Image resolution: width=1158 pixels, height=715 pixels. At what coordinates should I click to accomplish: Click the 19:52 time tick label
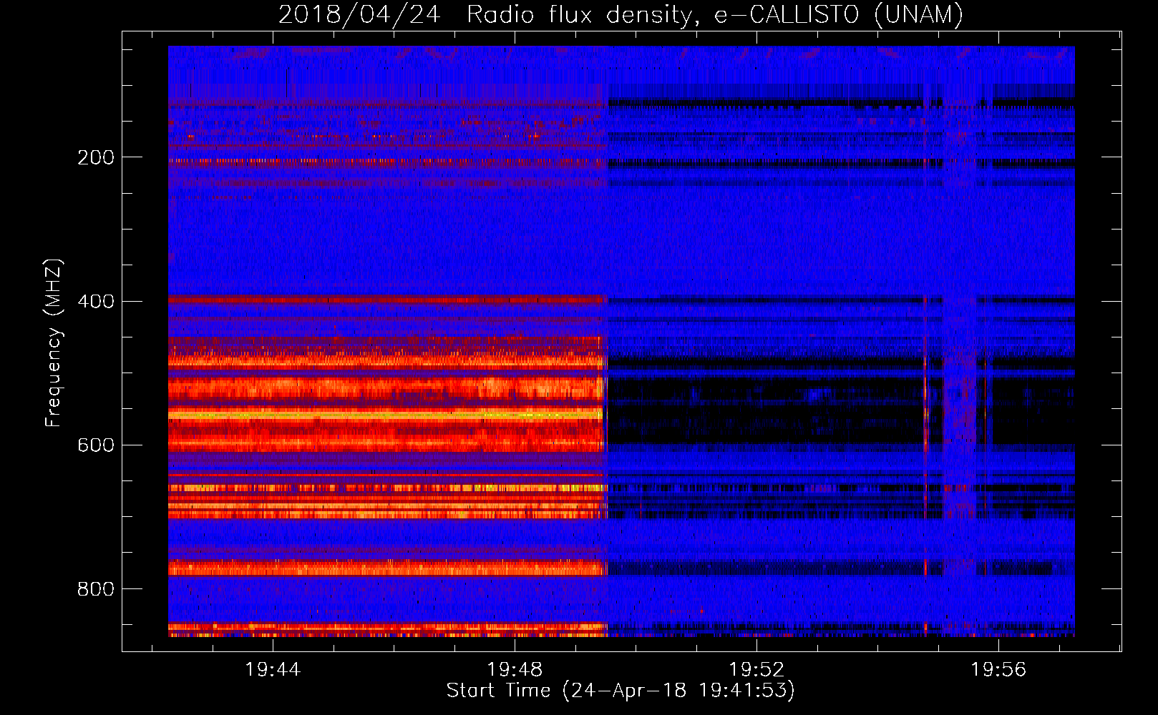tap(756, 670)
